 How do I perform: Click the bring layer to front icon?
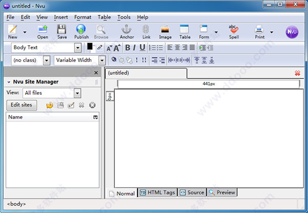pyautogui.click(x=121, y=60)
